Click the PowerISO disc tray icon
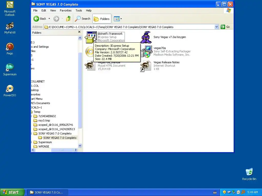262x196 pixels. coord(238,192)
